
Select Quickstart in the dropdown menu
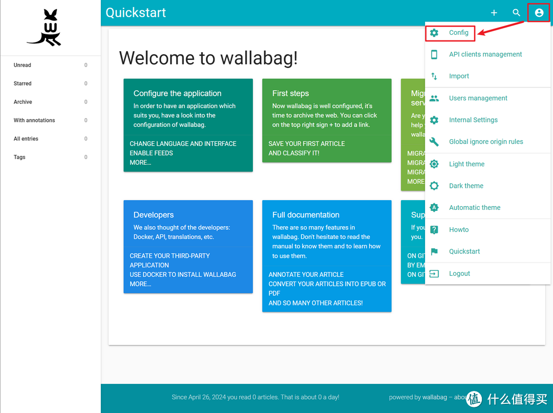coord(464,252)
